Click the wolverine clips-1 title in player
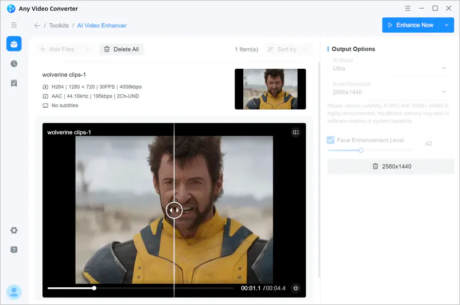 [69, 132]
